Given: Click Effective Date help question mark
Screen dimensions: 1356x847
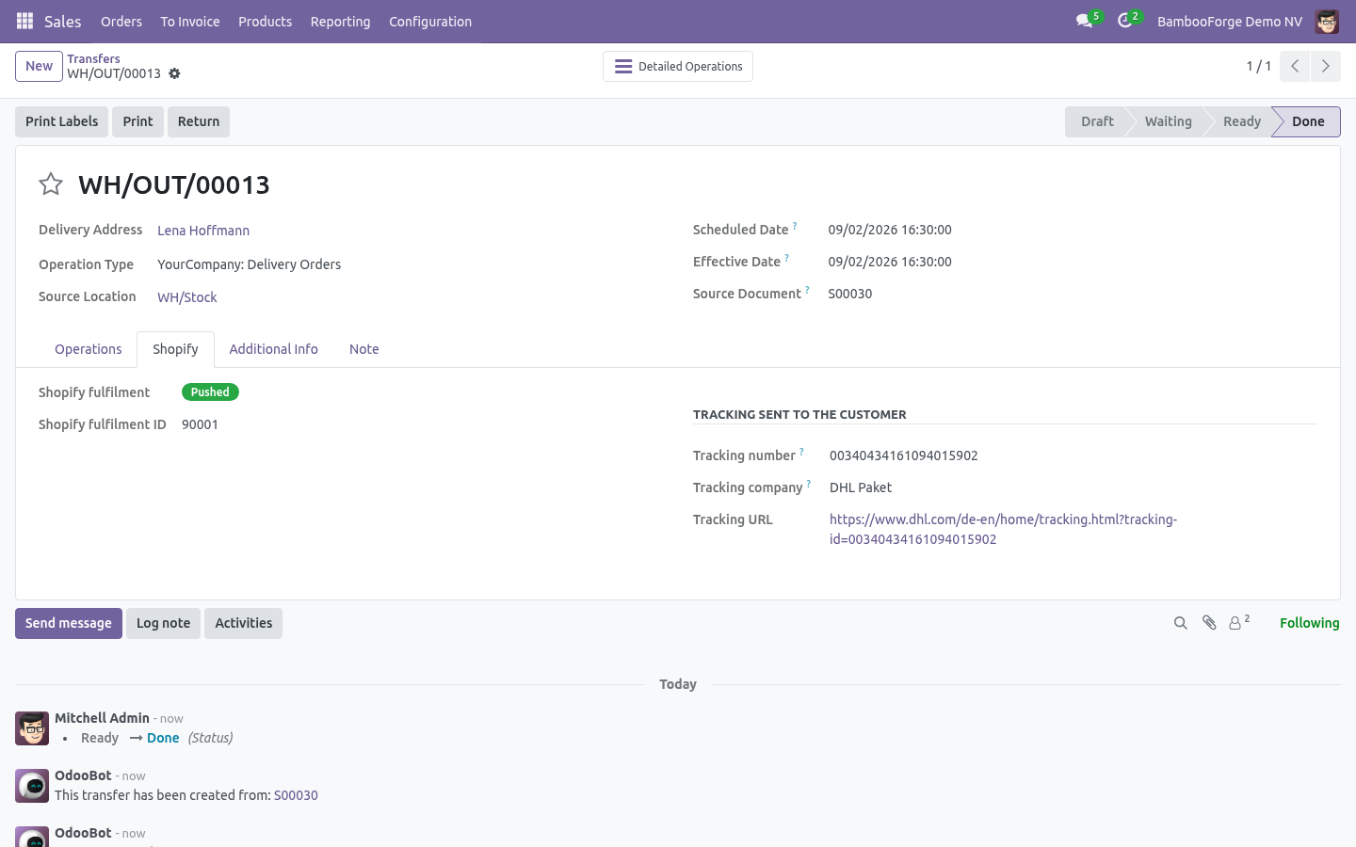Looking at the screenshot, I should 787,258.
